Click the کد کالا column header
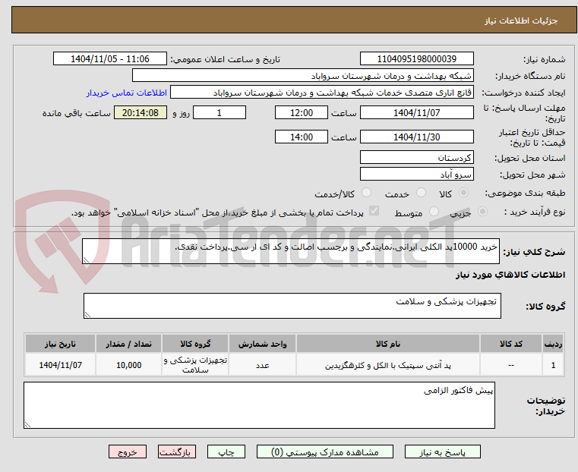 tap(511, 344)
